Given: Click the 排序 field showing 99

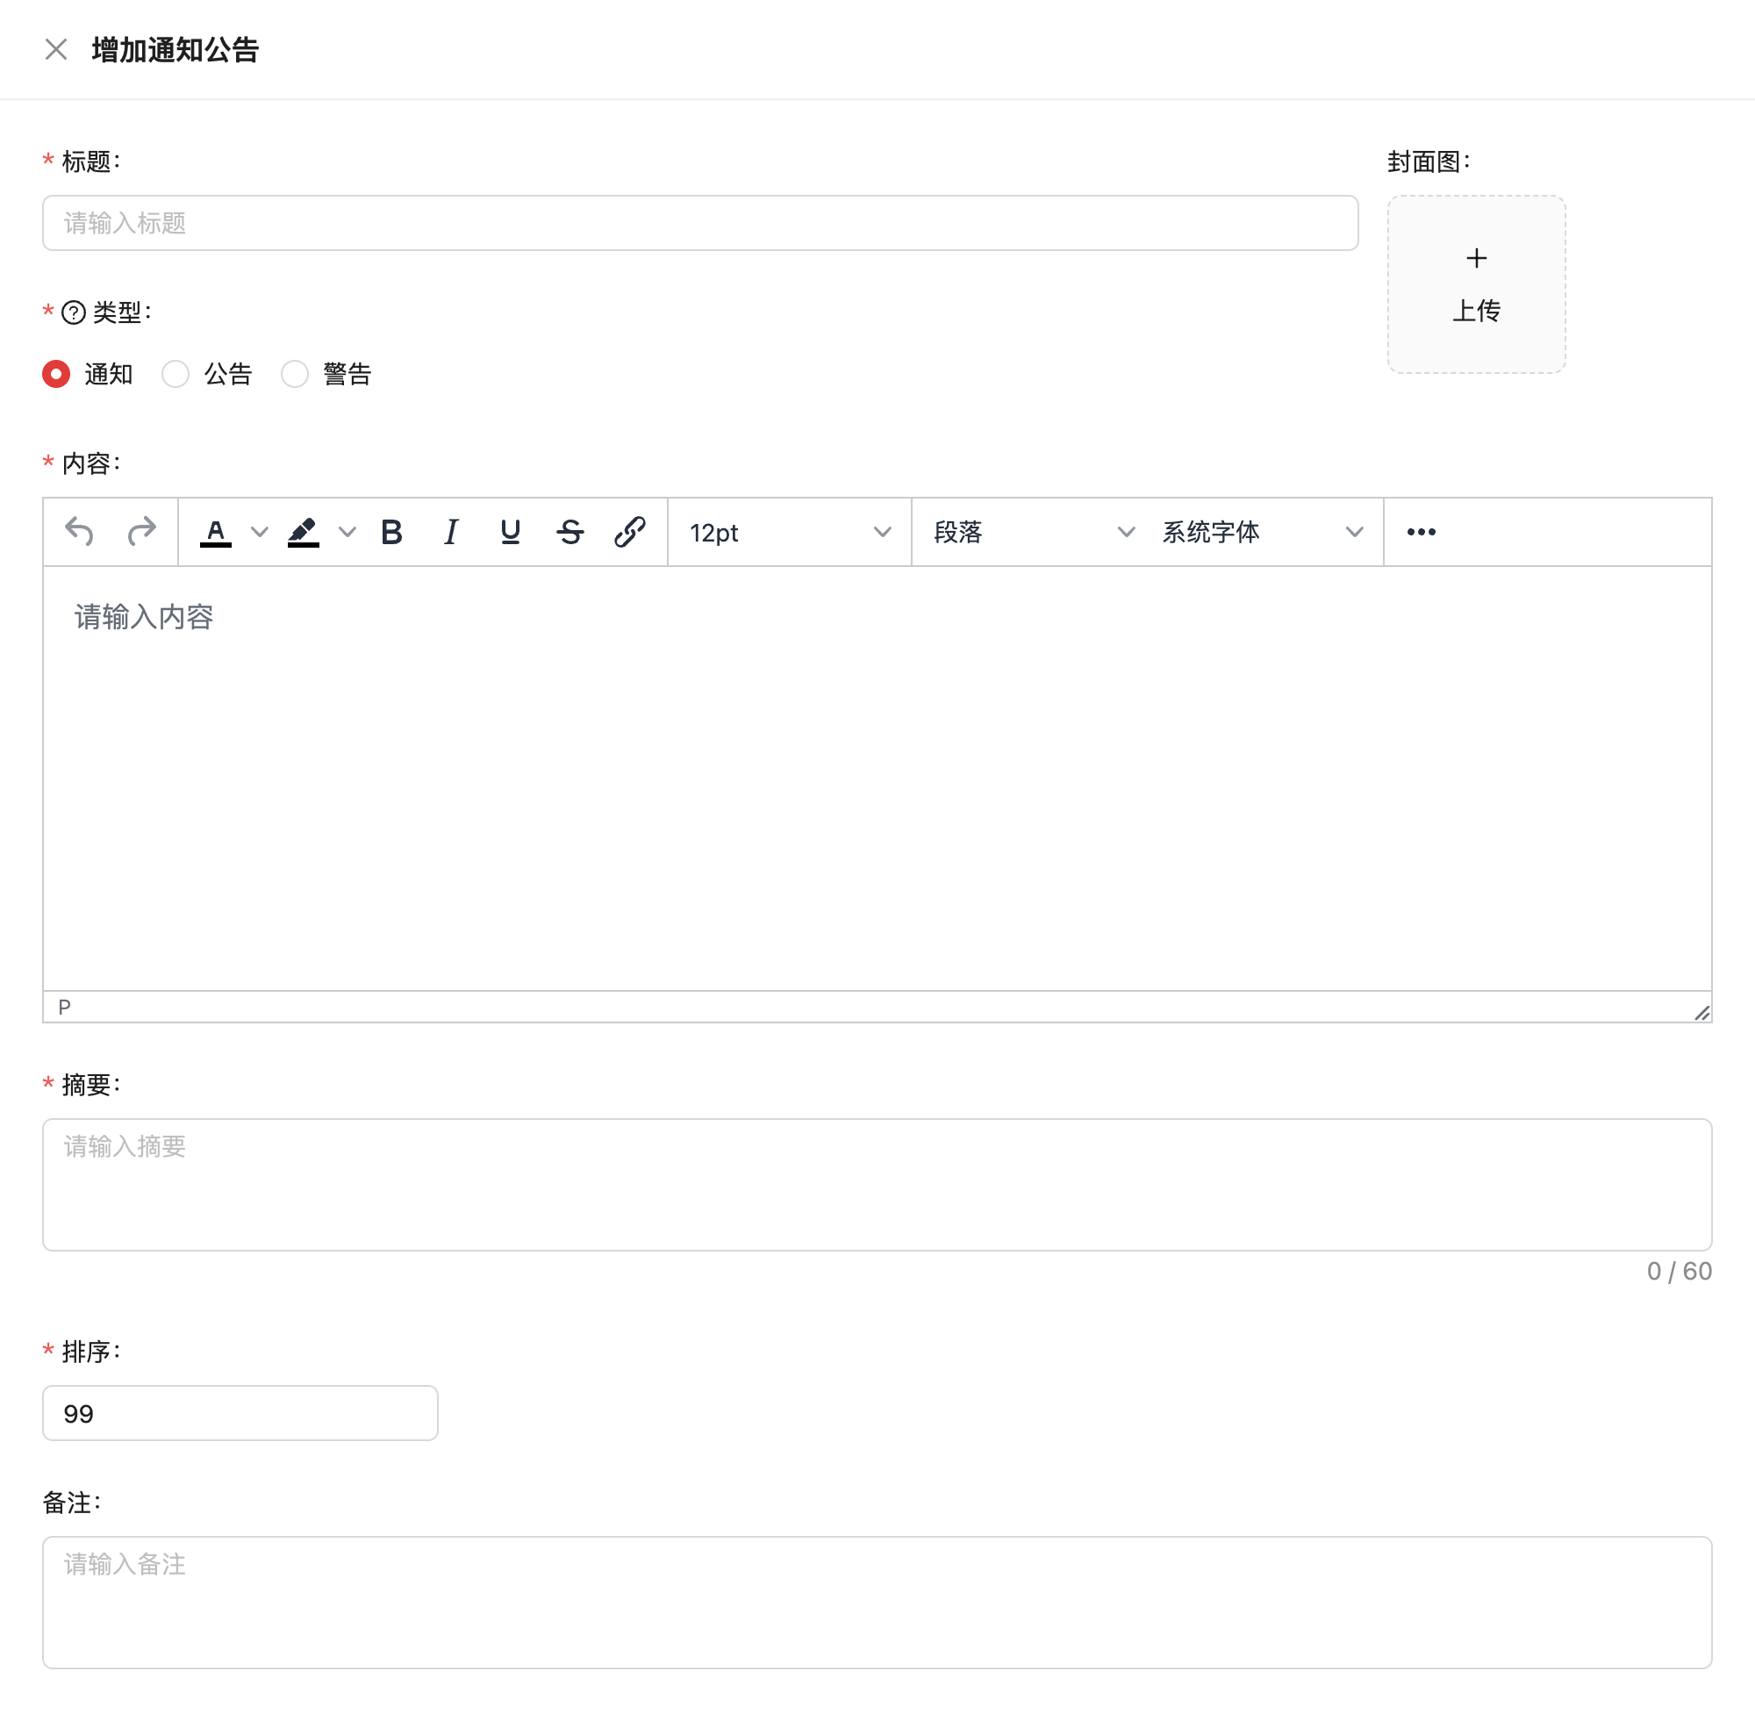Looking at the screenshot, I should pyautogui.click(x=240, y=1413).
